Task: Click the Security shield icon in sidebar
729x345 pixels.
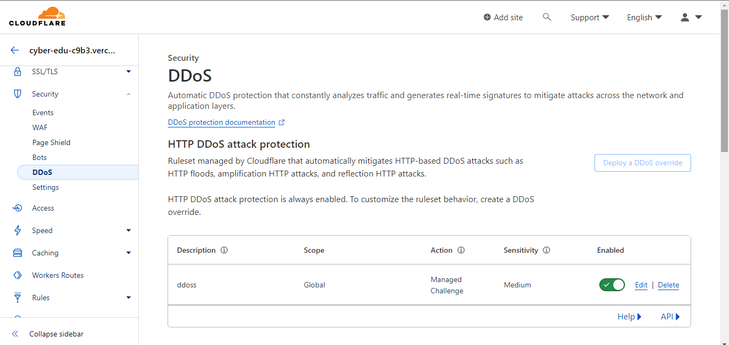Action: (x=18, y=94)
